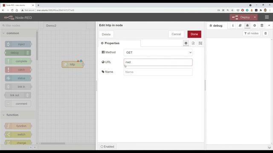Screen dimensions: 273x153
Task: Open node properties gear icon
Action: tap(186, 43)
